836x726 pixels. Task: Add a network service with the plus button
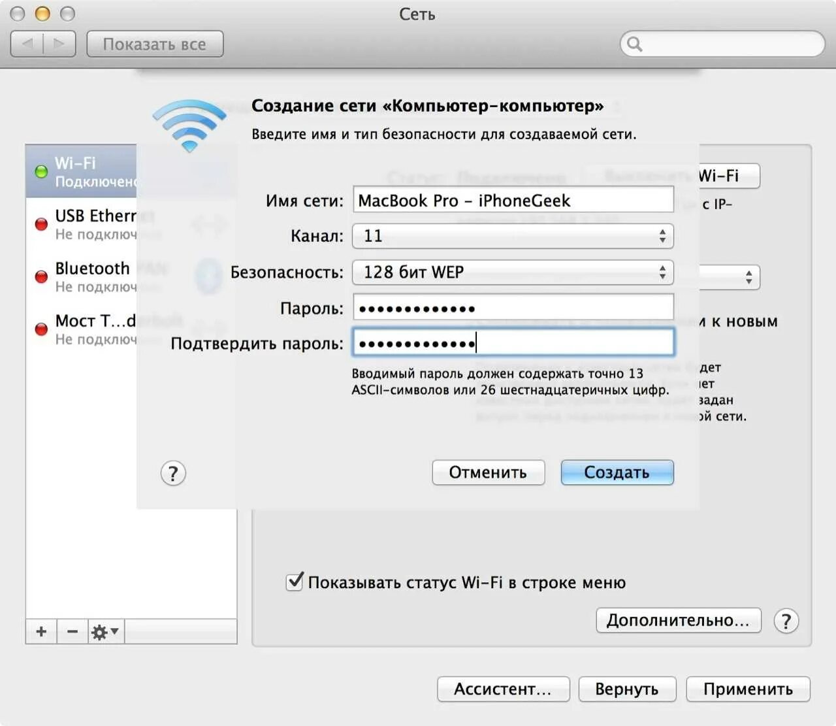[x=41, y=631]
